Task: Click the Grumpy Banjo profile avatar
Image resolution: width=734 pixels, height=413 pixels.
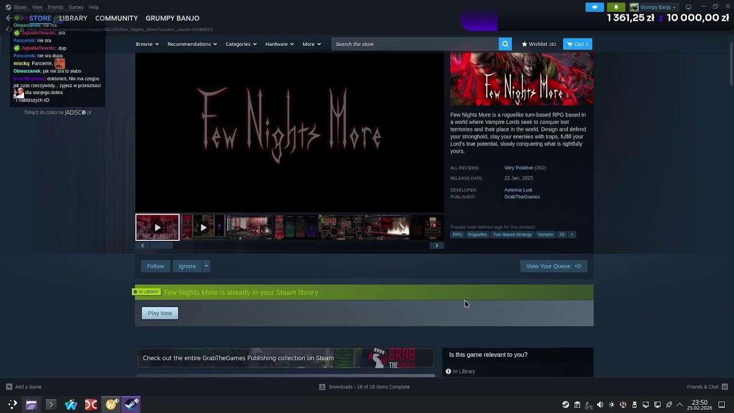Action: click(634, 7)
